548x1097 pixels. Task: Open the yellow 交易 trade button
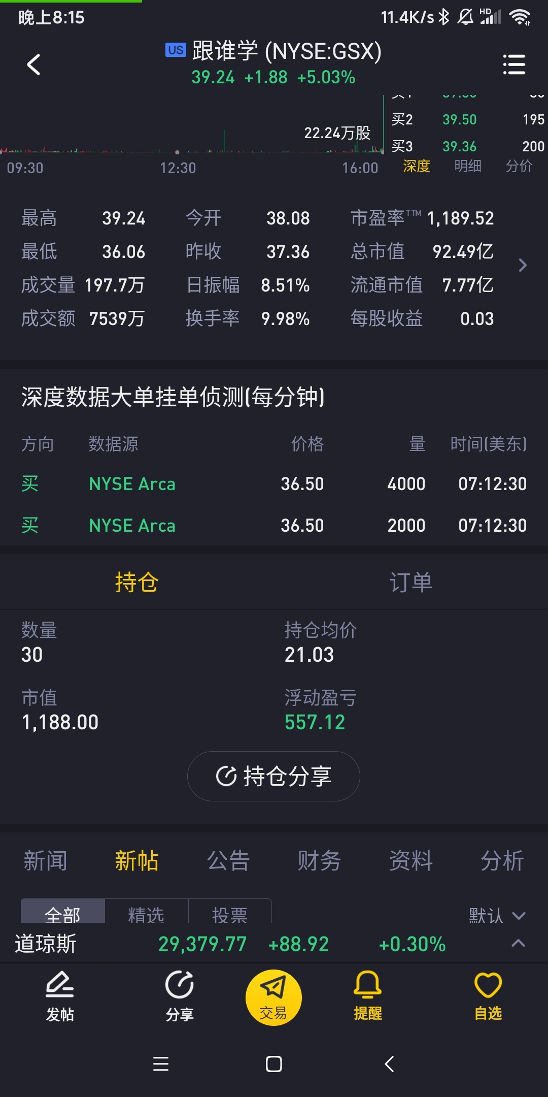click(273, 997)
